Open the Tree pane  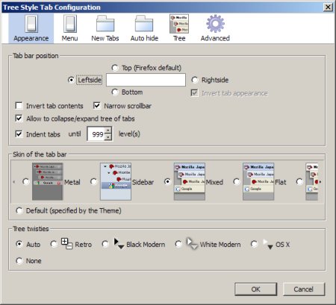pos(179,28)
